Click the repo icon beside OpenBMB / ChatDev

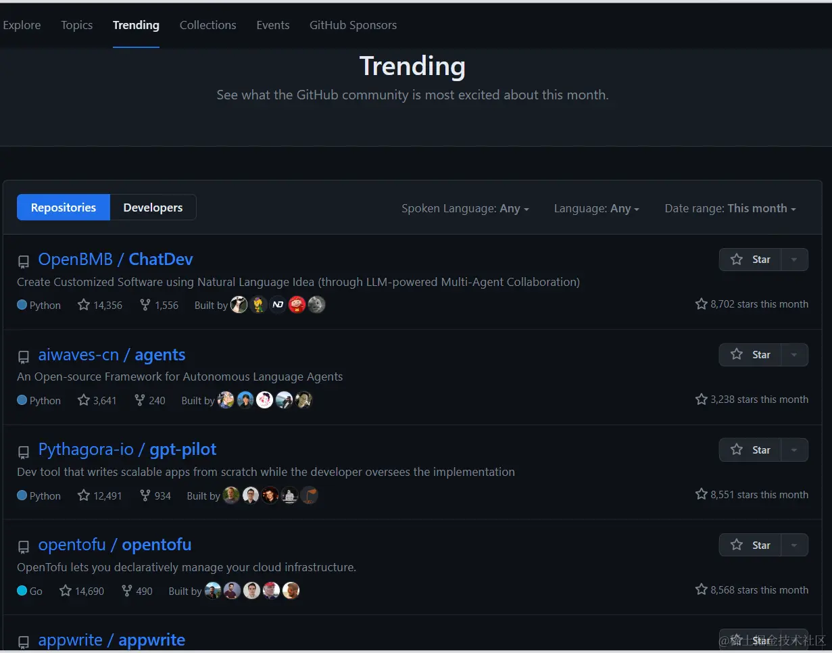coord(24,262)
